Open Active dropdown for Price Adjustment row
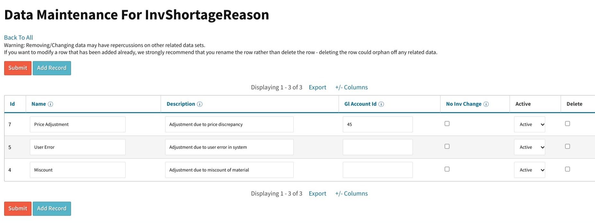The image size is (595, 223). [x=529, y=124]
